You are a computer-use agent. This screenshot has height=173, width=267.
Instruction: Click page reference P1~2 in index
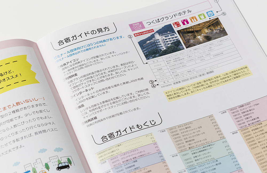coord(149,136)
